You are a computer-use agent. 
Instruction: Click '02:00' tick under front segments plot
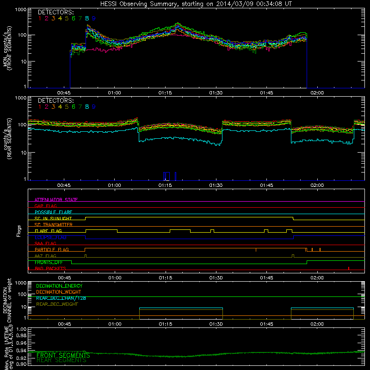point(317,93)
